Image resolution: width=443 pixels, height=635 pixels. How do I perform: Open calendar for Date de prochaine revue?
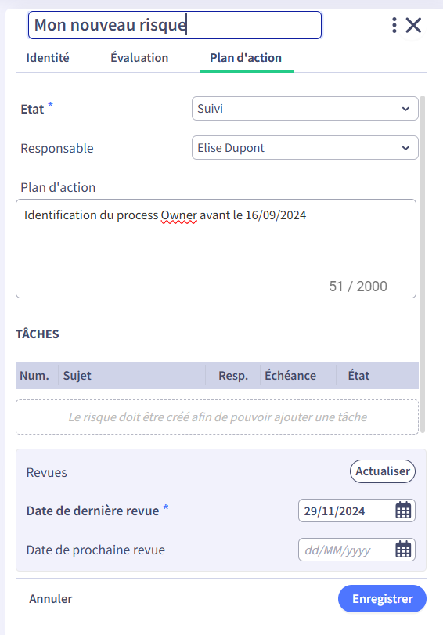[403, 550]
